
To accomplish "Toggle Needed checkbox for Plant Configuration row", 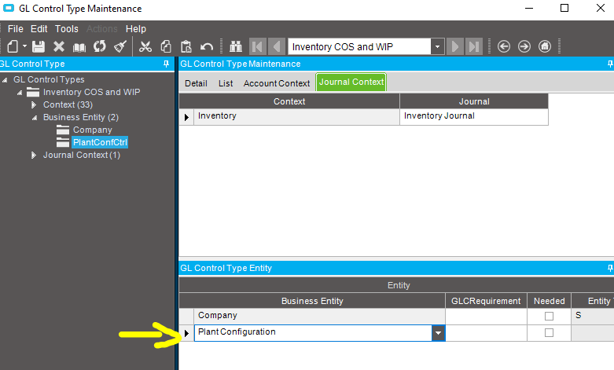I will coord(549,333).
